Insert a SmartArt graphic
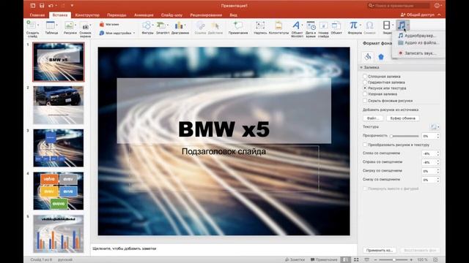Screen dimensions: 469x263 [161, 26]
